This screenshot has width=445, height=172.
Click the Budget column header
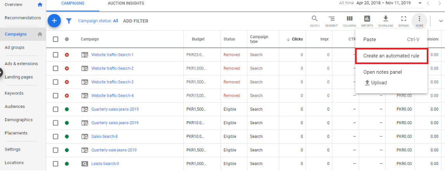tap(198, 39)
